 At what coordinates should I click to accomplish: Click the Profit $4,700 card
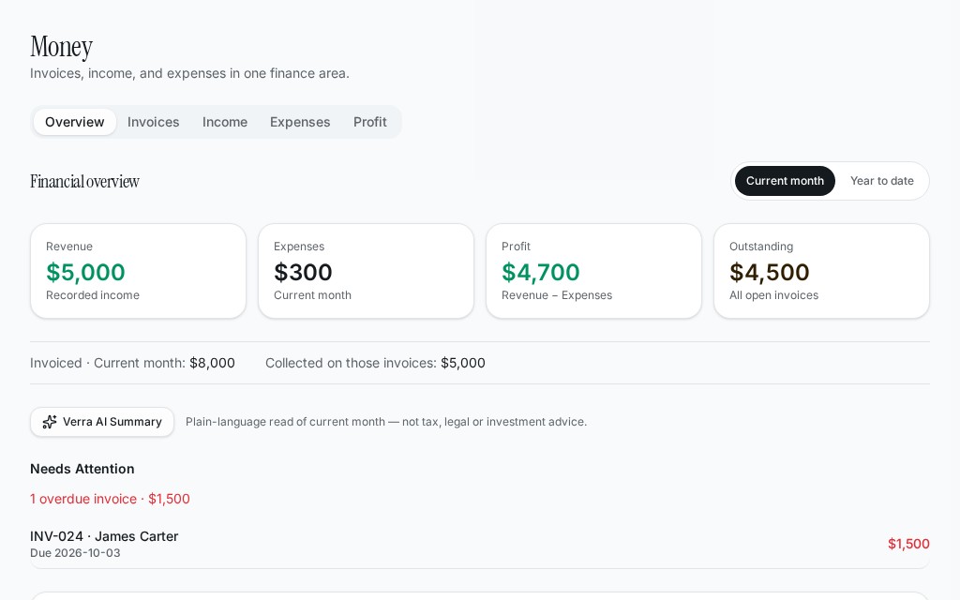pyautogui.click(x=593, y=271)
